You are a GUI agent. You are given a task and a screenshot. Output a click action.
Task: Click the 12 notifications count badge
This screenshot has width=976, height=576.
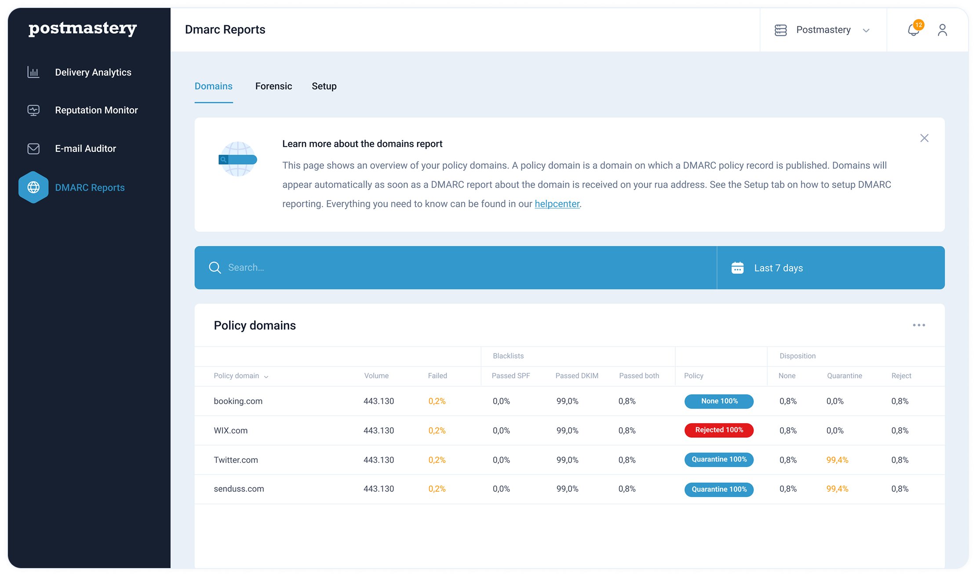tap(919, 25)
